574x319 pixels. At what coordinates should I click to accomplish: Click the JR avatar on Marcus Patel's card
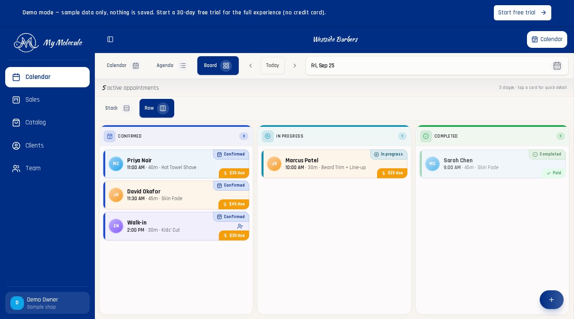[x=274, y=164]
